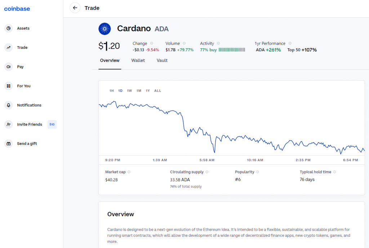Select the 1D chart range
Viewport: 369px width, 248px height.
click(120, 90)
